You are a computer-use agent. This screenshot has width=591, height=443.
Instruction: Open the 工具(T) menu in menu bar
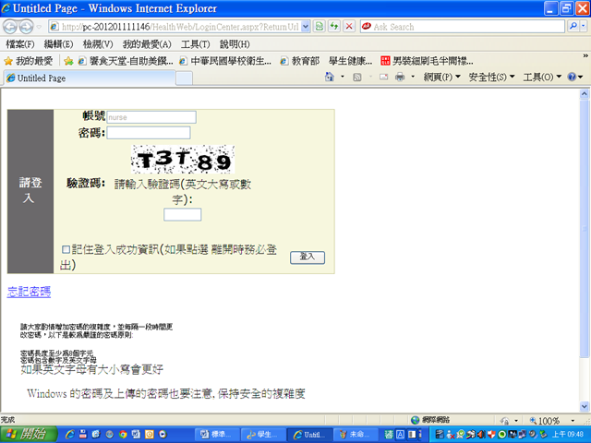[x=196, y=44]
